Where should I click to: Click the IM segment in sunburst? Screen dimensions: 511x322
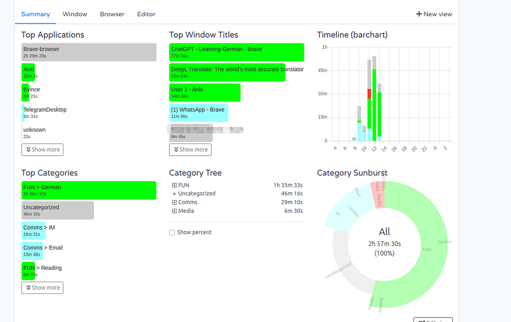coord(338,214)
